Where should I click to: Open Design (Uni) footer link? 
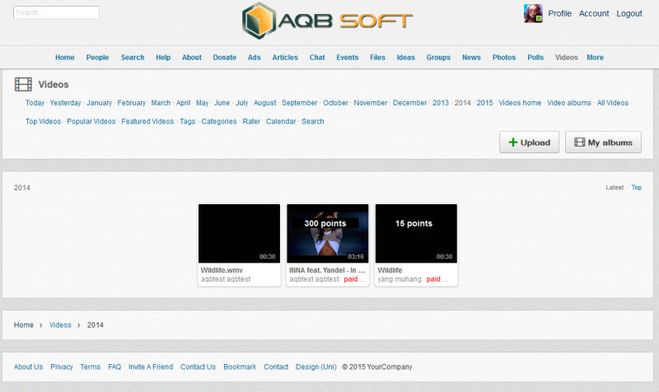(x=316, y=366)
